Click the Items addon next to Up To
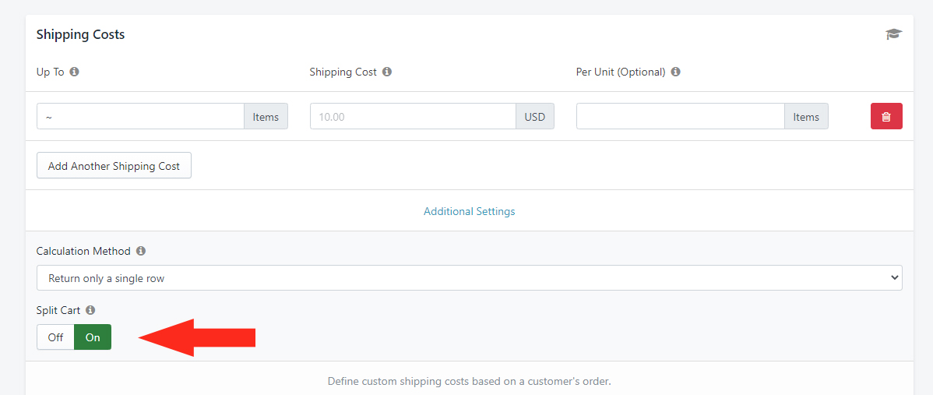The width and height of the screenshot is (933, 395). [266, 117]
